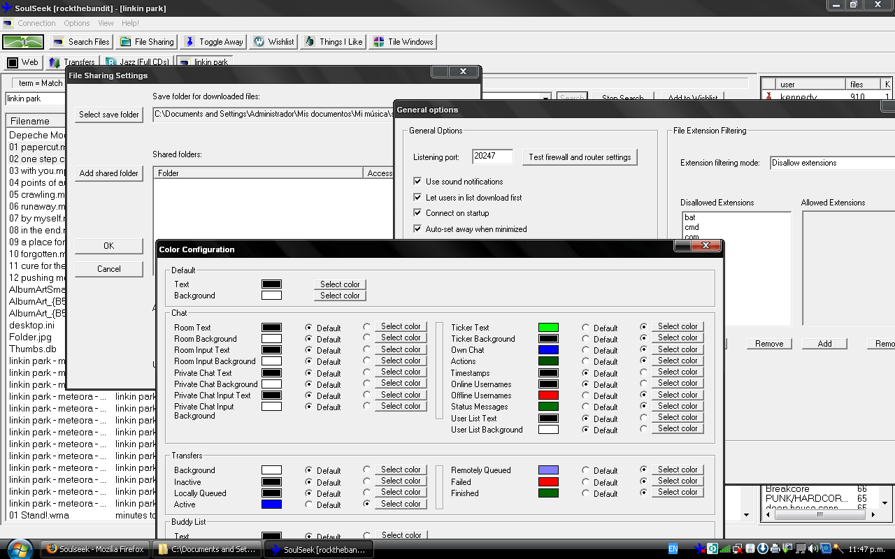Click the blue download arrow tray icon
Image resolution: width=895 pixels, height=559 pixels.
pyautogui.click(x=763, y=549)
